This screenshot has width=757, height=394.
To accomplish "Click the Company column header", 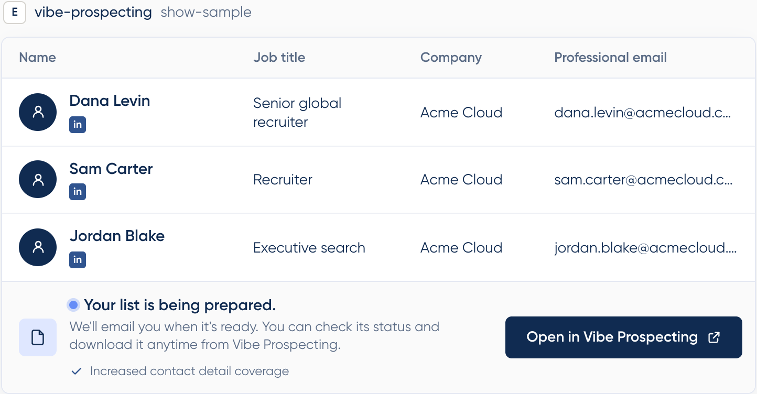I will coord(451,58).
